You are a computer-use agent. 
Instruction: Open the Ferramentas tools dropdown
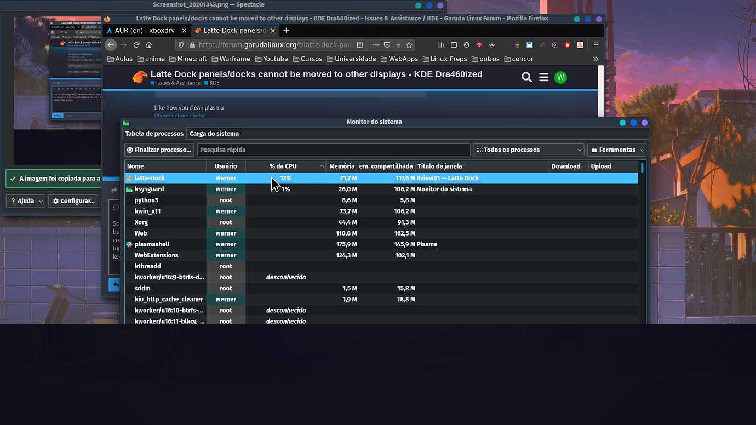(617, 150)
